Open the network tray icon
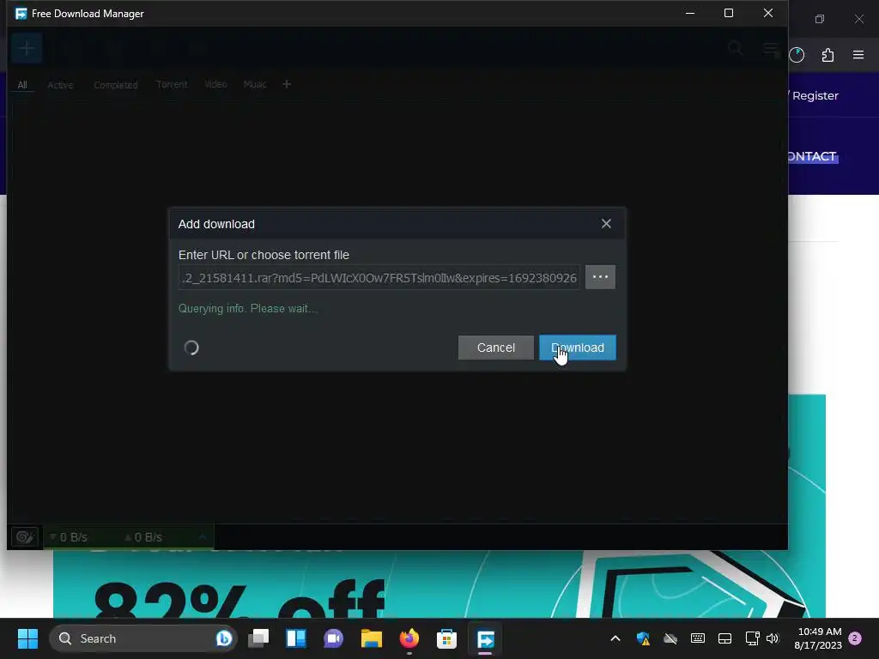 point(752,638)
